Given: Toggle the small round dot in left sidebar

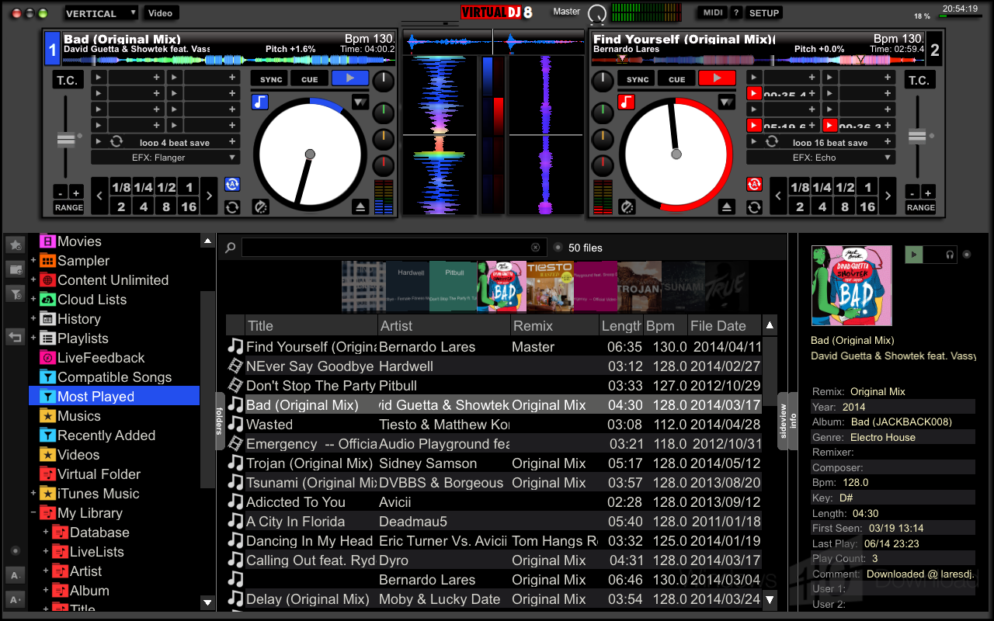Looking at the screenshot, I should 15,551.
